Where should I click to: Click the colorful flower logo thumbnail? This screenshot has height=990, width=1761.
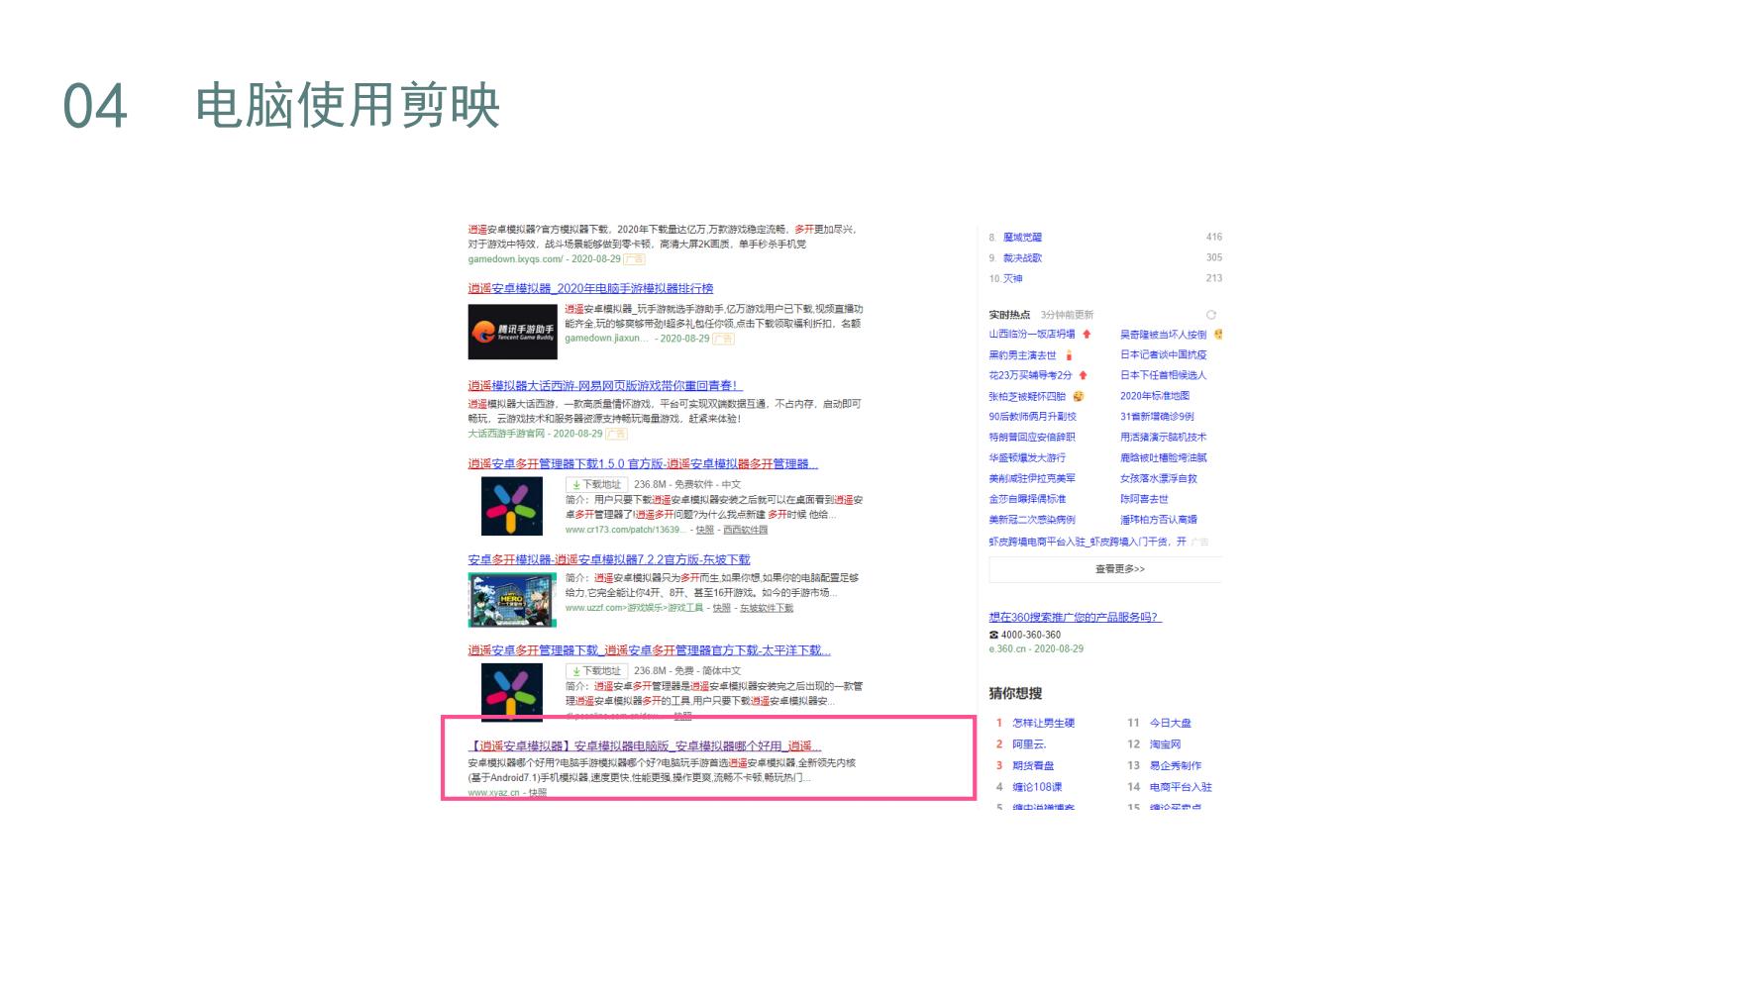pyautogui.click(x=510, y=506)
